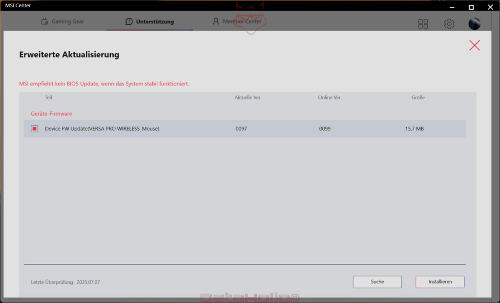Minimize the MSI Center window

coord(452,7)
